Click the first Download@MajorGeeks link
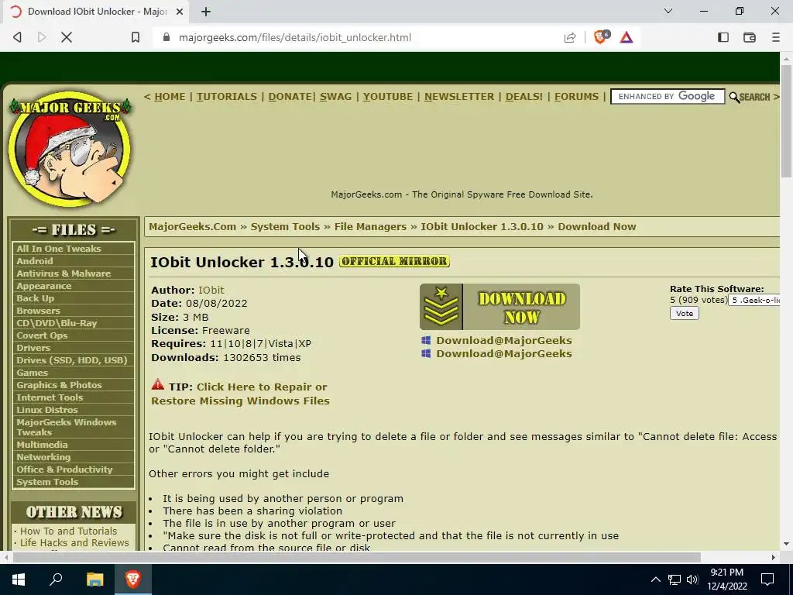The height and width of the screenshot is (595, 793). point(503,341)
